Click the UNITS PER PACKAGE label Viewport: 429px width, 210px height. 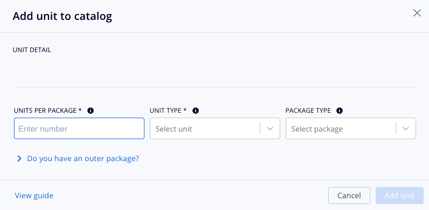click(x=48, y=111)
